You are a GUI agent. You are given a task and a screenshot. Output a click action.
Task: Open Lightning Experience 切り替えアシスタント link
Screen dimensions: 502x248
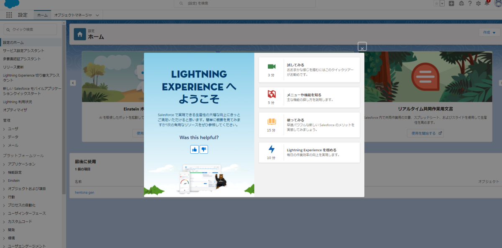(x=31, y=77)
